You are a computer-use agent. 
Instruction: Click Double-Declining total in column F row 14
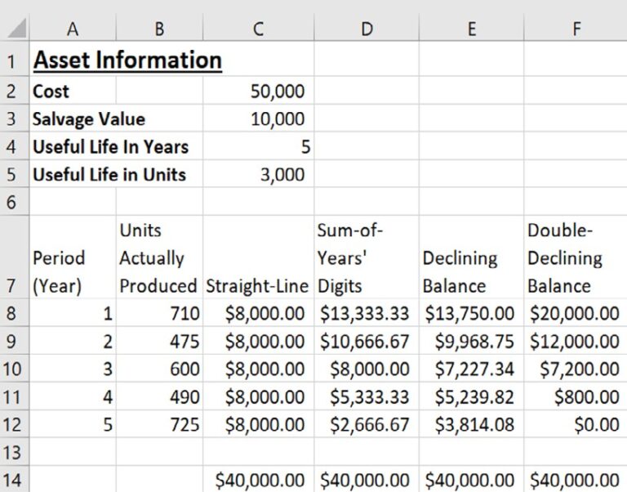pyautogui.click(x=576, y=480)
